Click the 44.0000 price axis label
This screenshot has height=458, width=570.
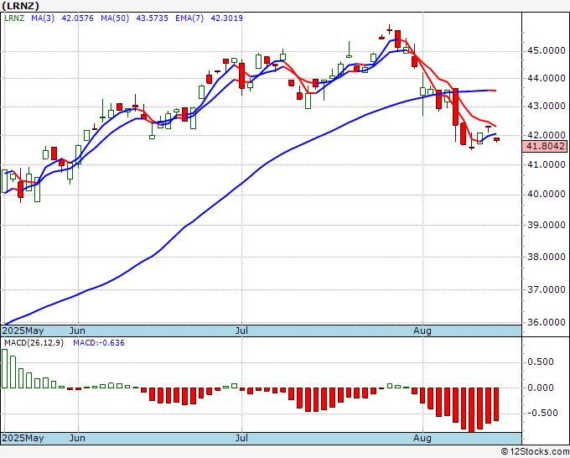click(547, 78)
